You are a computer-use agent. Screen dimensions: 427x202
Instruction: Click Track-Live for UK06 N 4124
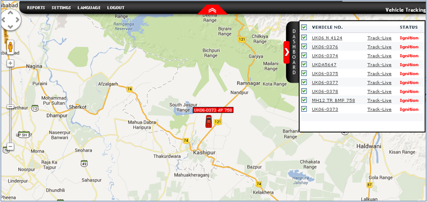click(379, 38)
